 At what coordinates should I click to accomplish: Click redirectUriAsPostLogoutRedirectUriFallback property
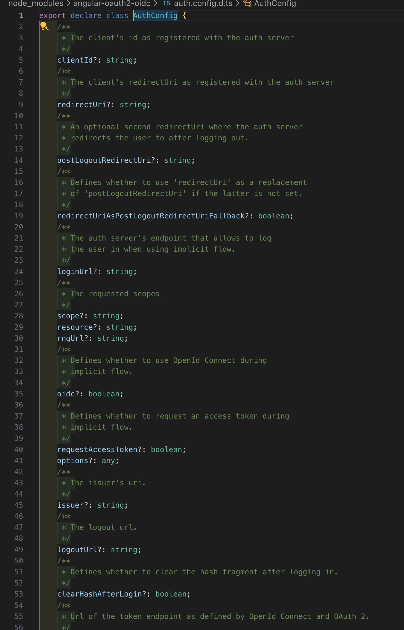(151, 216)
